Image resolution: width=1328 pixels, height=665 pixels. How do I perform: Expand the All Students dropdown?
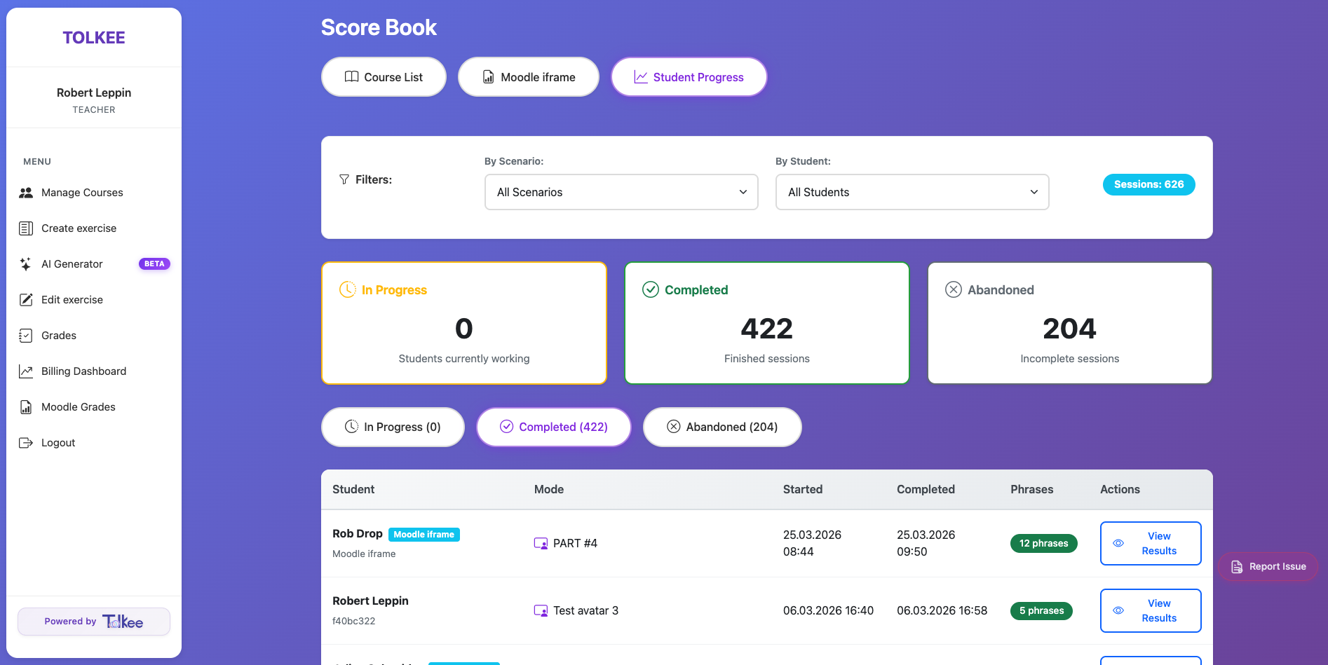912,192
